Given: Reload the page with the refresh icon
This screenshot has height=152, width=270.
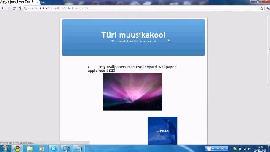Looking at the screenshot, I should coord(14,8).
